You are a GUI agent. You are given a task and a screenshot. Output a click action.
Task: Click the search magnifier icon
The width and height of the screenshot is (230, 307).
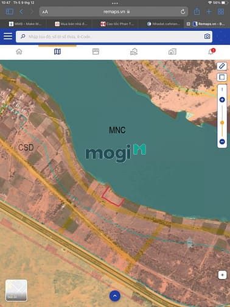[23, 37]
